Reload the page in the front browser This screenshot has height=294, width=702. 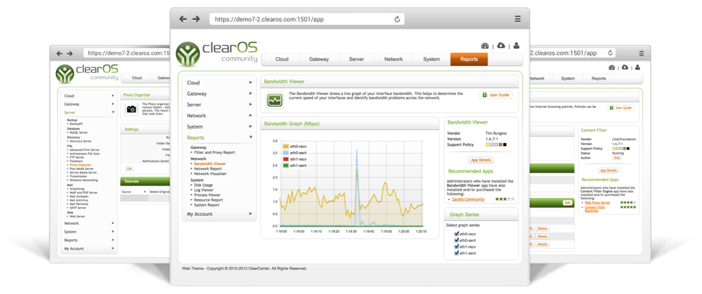point(397,19)
